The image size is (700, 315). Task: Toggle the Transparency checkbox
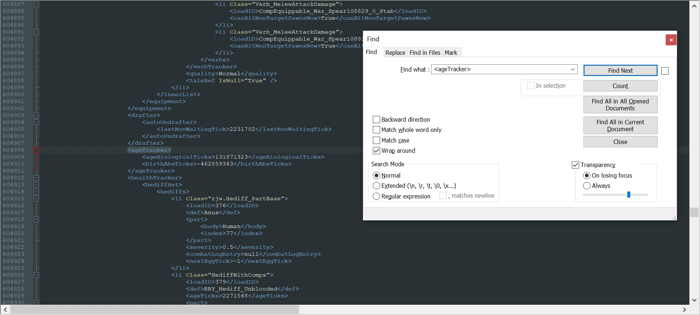(x=575, y=165)
